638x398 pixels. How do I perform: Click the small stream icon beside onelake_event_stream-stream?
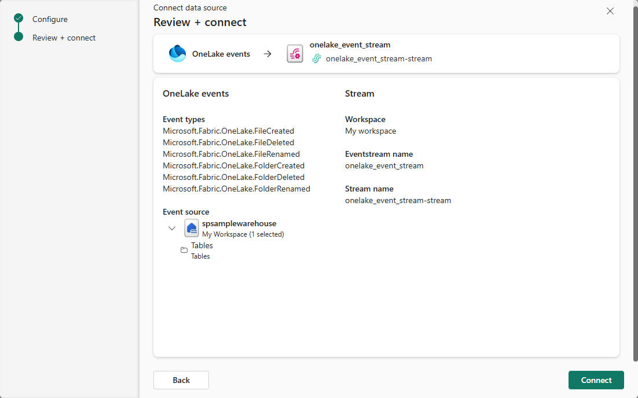pos(316,58)
